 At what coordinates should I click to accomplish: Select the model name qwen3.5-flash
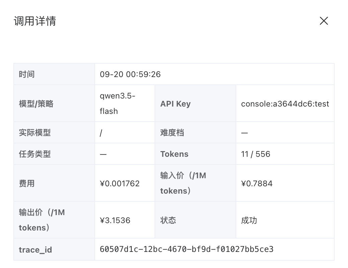point(117,104)
